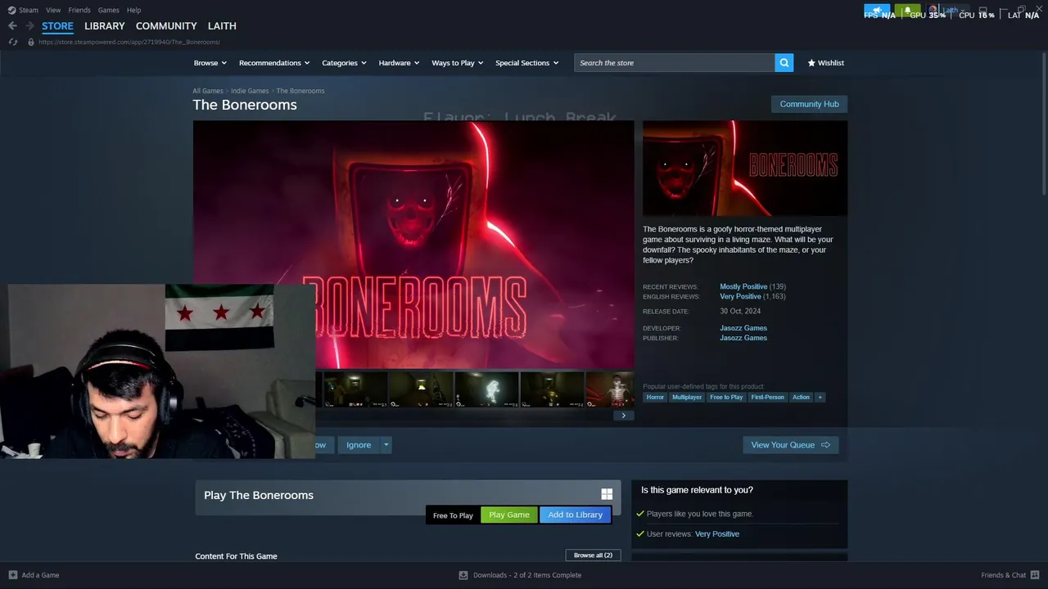Open the dropdown arrow beside Ignore
Screen dimensions: 1048x589
(386, 445)
